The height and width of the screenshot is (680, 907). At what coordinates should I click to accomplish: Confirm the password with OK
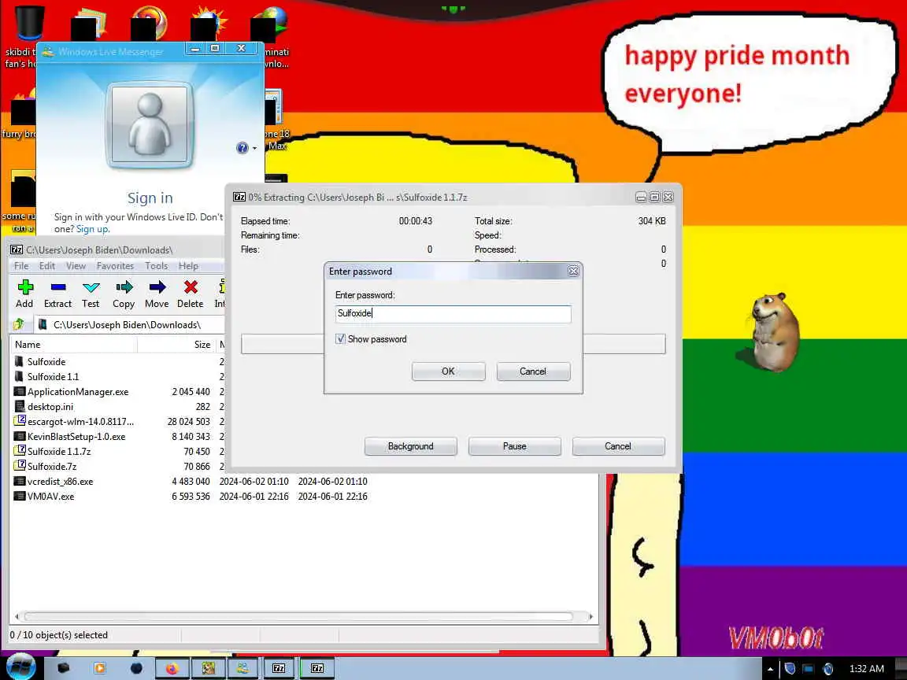448,371
